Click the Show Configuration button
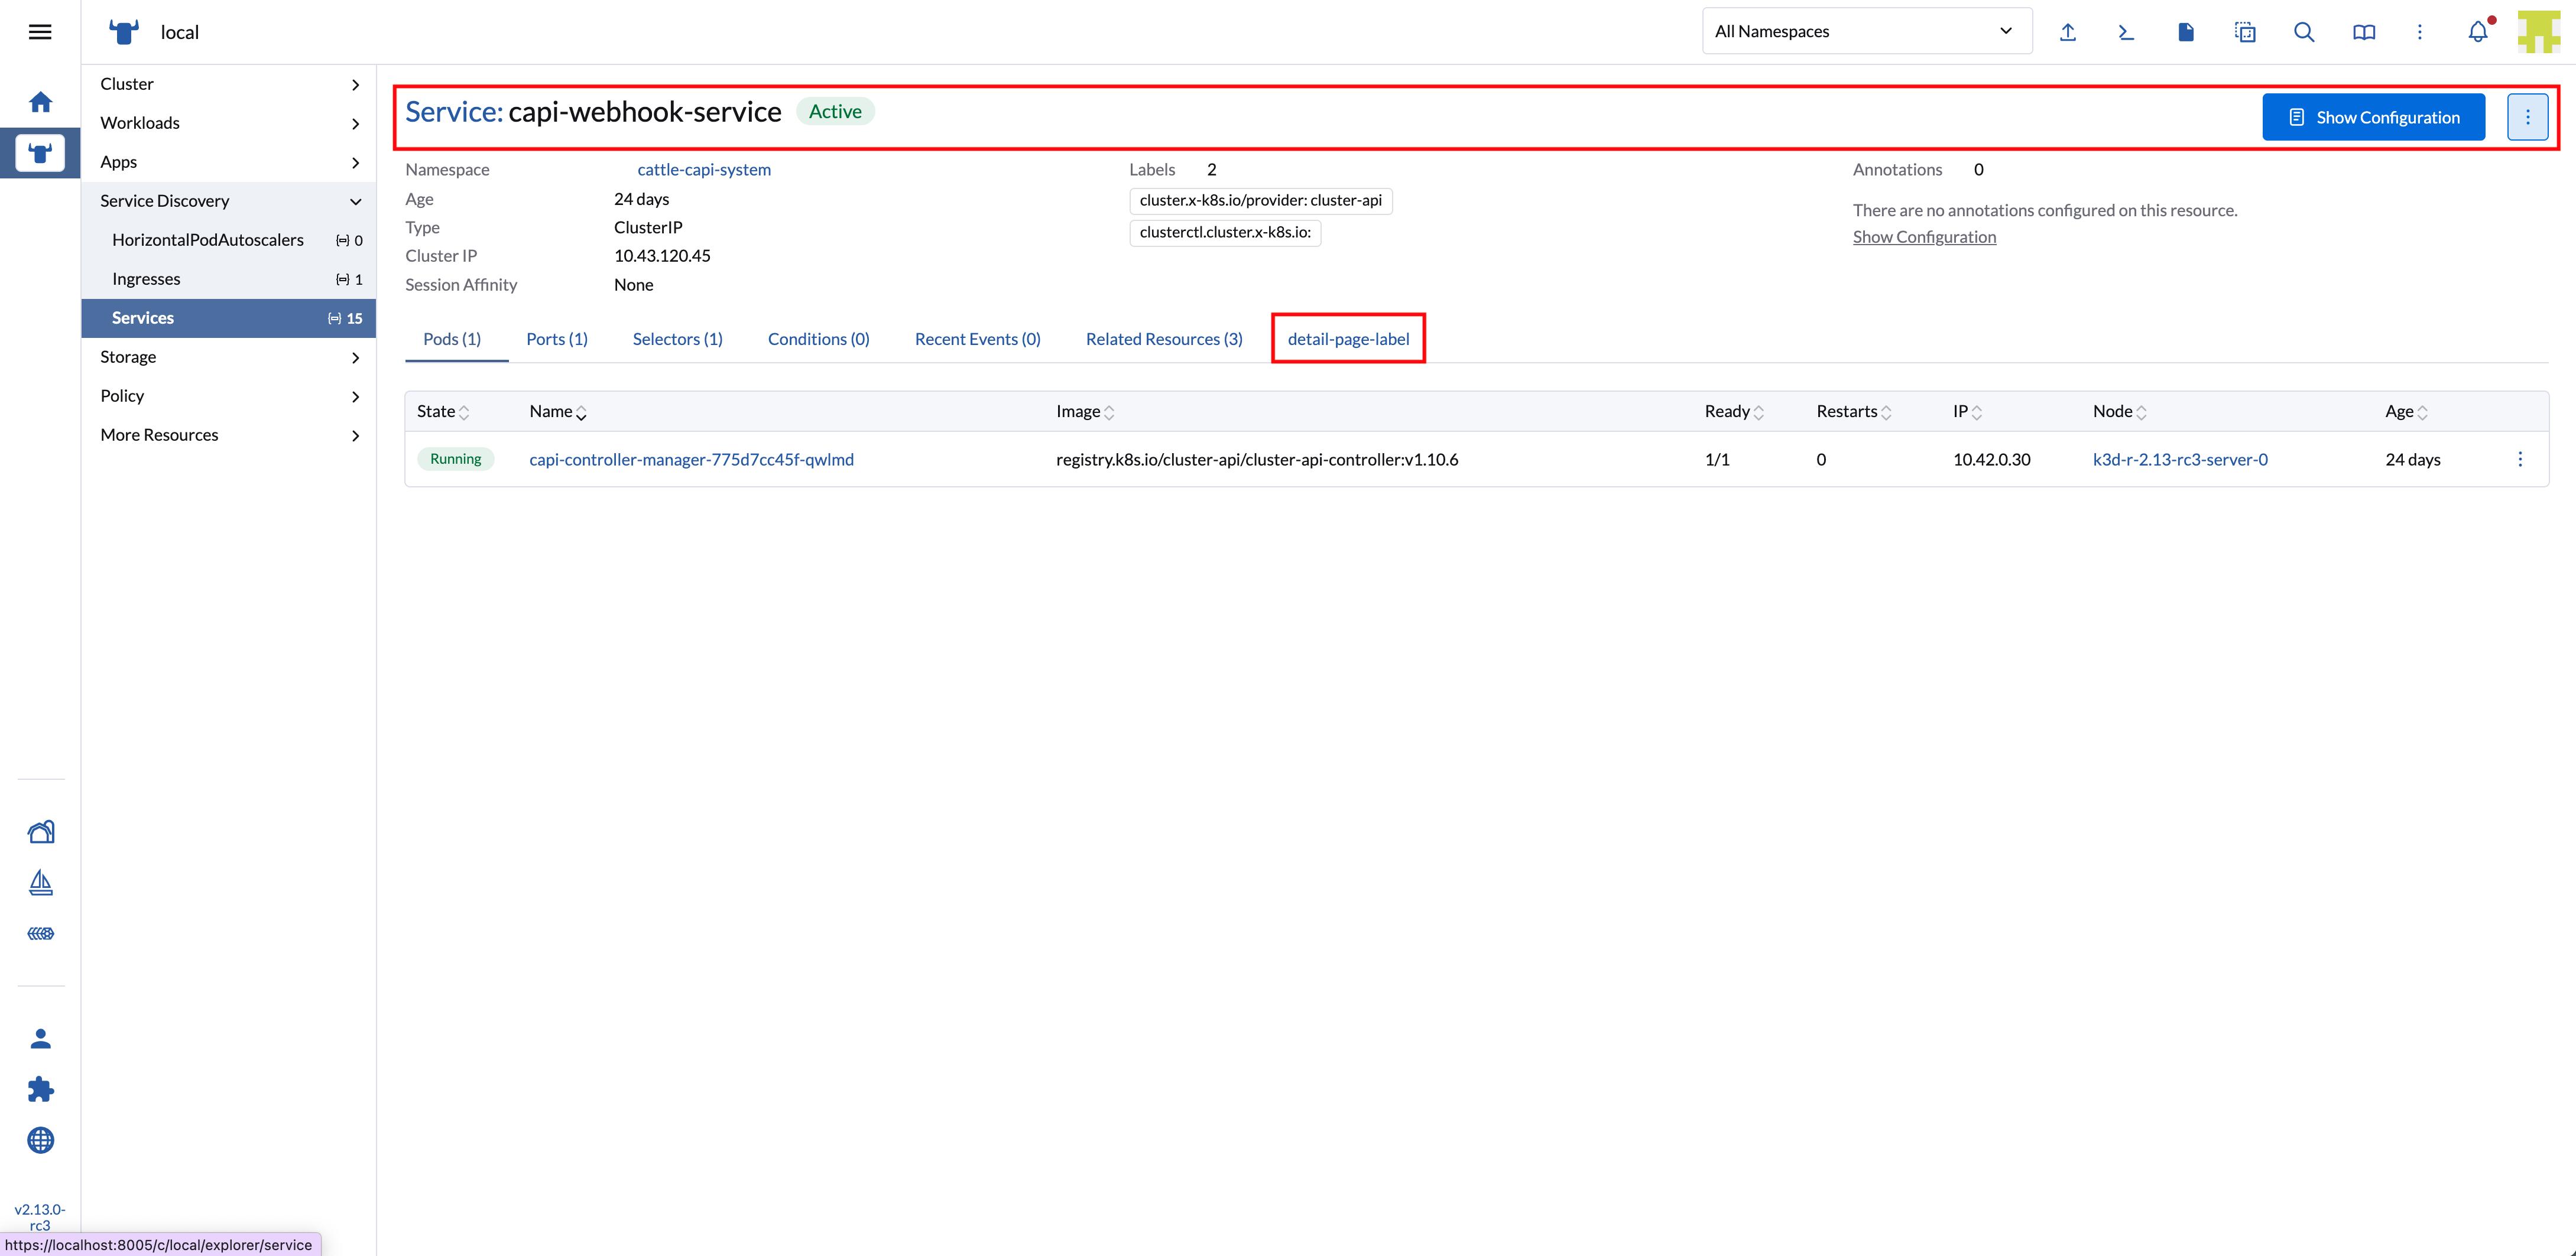Screen dimensions: 2576x1256 (2373, 117)
